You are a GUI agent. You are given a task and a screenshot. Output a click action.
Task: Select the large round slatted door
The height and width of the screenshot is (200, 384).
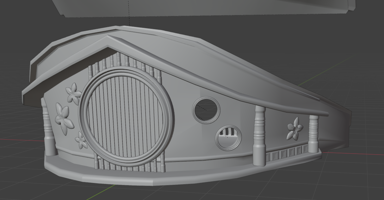[127, 117]
